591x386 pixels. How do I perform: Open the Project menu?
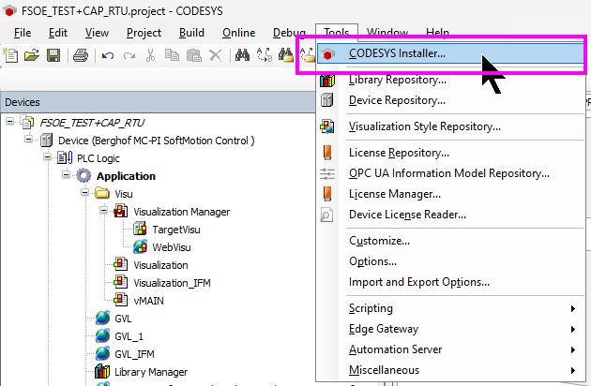[x=144, y=33]
